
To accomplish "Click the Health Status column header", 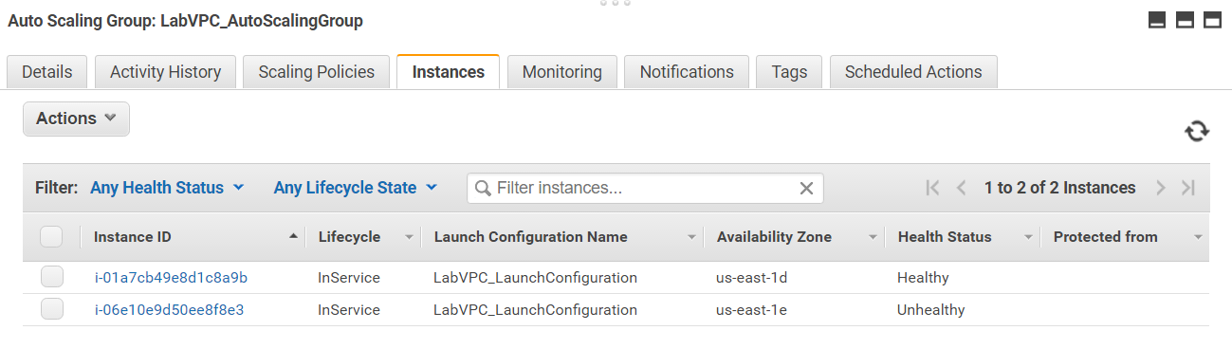I will click(x=945, y=237).
